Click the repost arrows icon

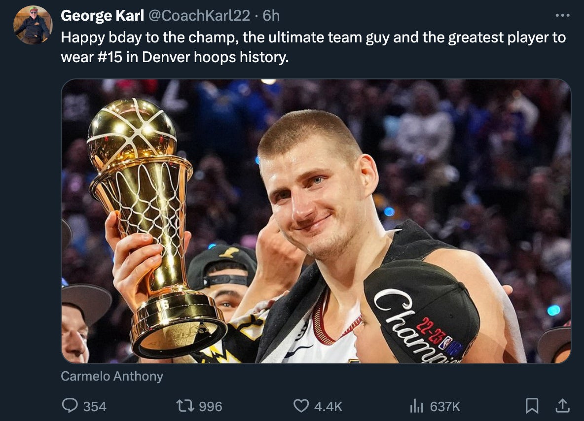point(185,406)
